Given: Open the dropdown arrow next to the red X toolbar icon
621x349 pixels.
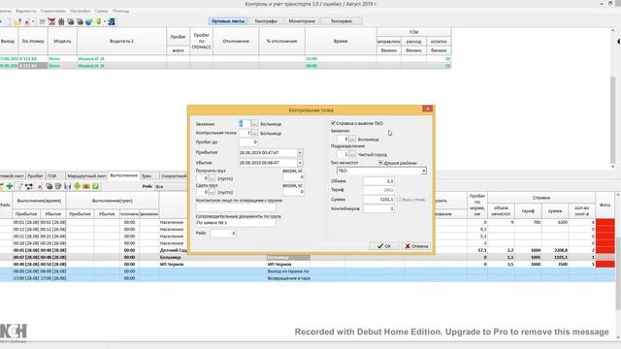Looking at the screenshot, I should point(33,21).
